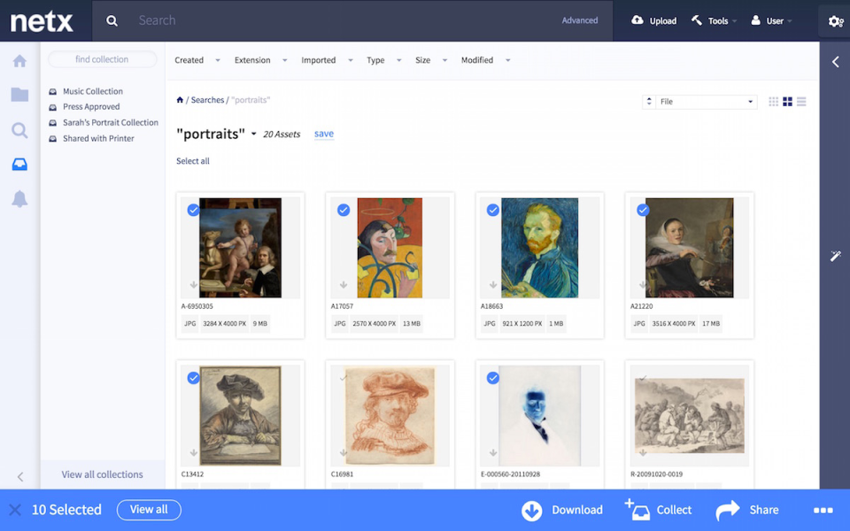The width and height of the screenshot is (850, 531).
Task: Share the selected assets
Action: [747, 510]
